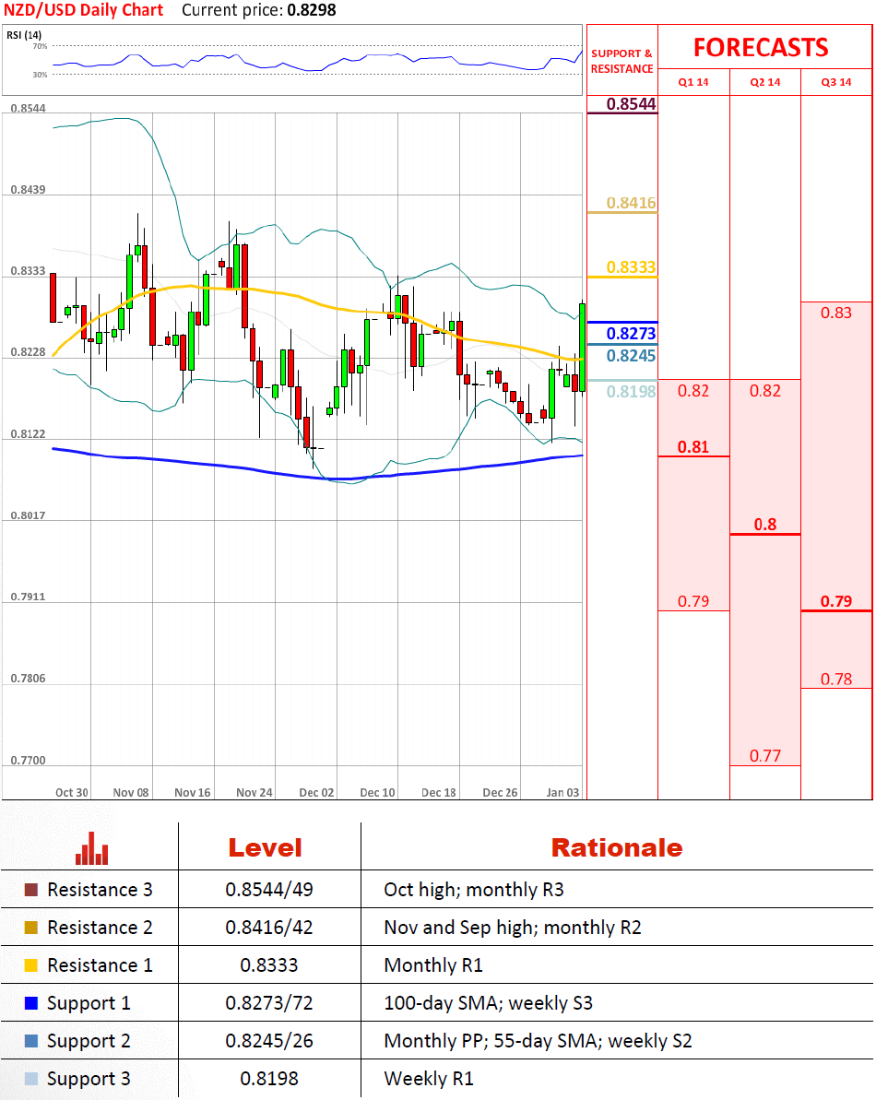This screenshot has width=876, height=1100.
Task: Select the Support 3 light-blue color swatch
Action: 31,1079
